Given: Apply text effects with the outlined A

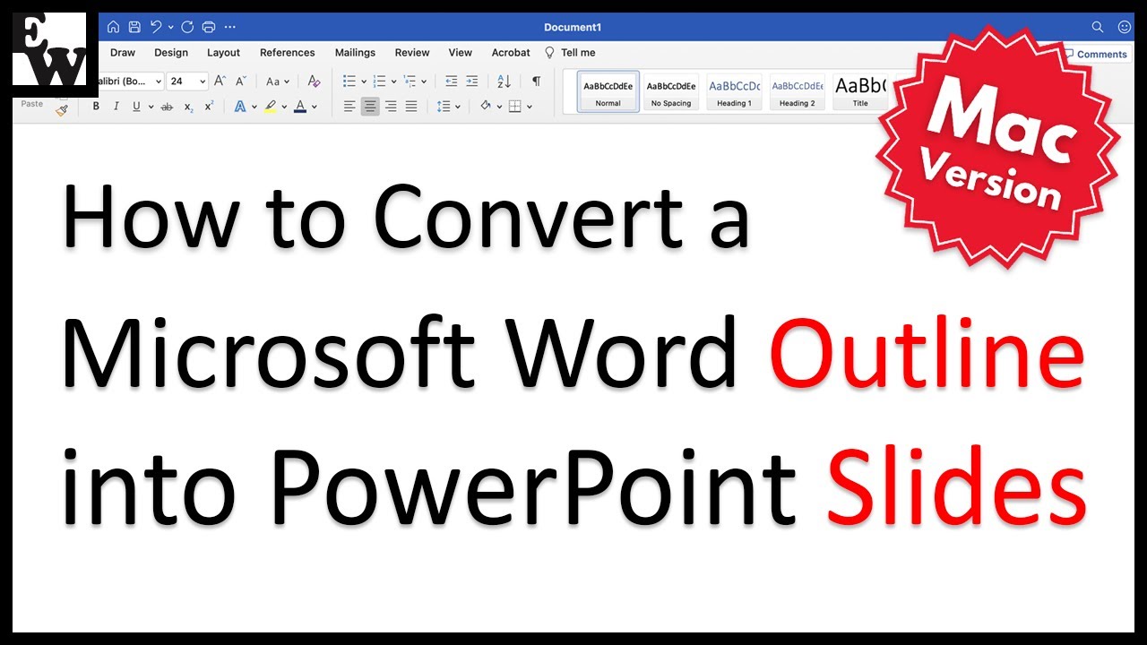Looking at the screenshot, I should point(240,107).
